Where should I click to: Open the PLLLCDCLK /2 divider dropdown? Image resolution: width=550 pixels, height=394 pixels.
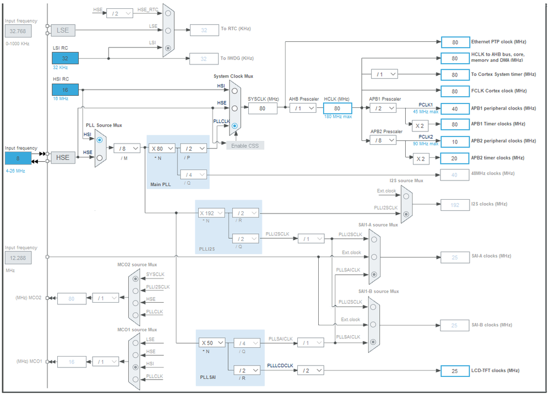(311, 370)
